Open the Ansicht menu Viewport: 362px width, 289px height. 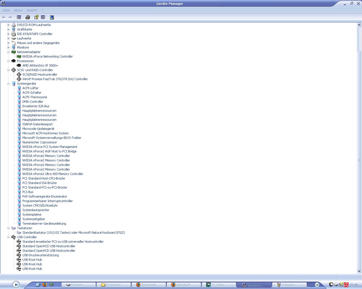[x=32, y=10]
